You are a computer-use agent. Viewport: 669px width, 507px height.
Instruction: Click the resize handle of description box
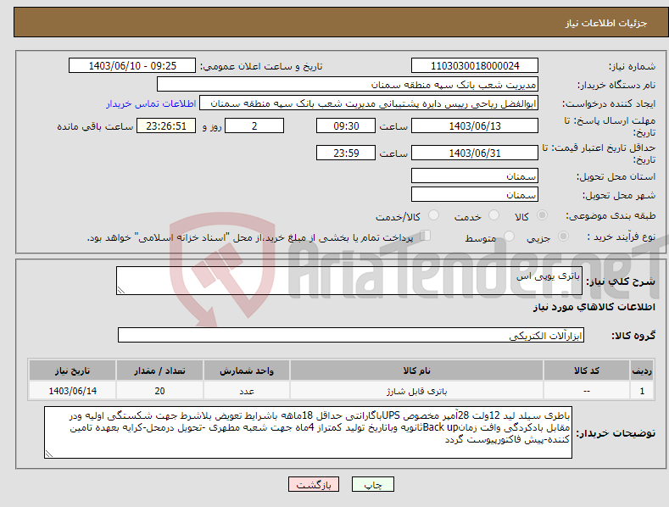point(121,290)
